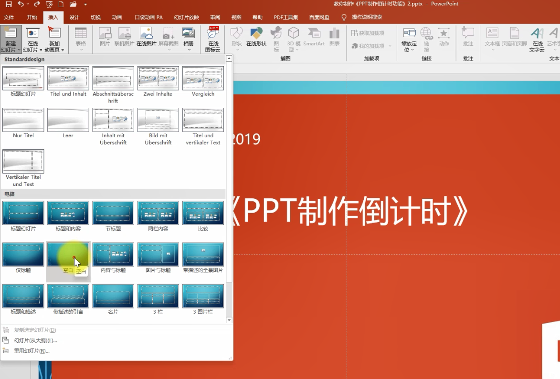The width and height of the screenshot is (560, 379).
Task: Click 新加动画页 icon
Action: click(x=54, y=34)
